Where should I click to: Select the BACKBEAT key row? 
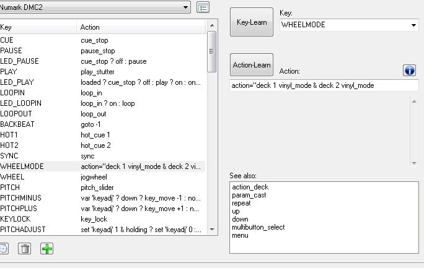(x=102, y=124)
